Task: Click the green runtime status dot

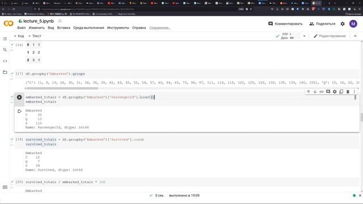Action: 354,195
